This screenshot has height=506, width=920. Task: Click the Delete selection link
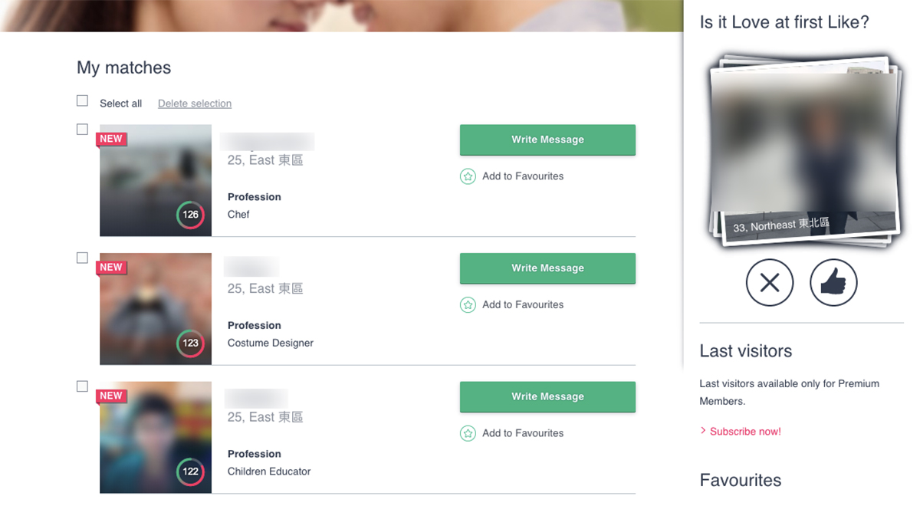(195, 103)
